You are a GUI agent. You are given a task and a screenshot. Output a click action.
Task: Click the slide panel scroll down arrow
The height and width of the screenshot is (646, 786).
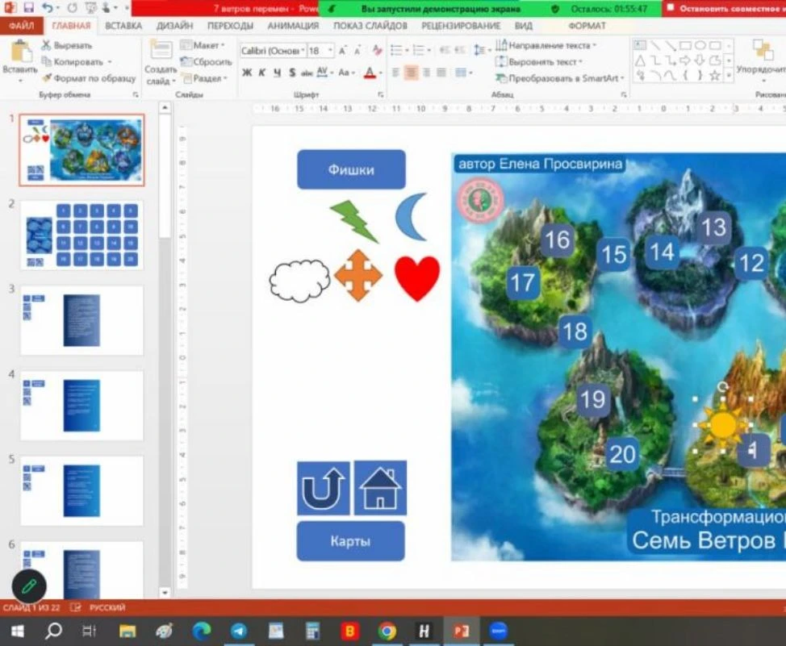[165, 593]
